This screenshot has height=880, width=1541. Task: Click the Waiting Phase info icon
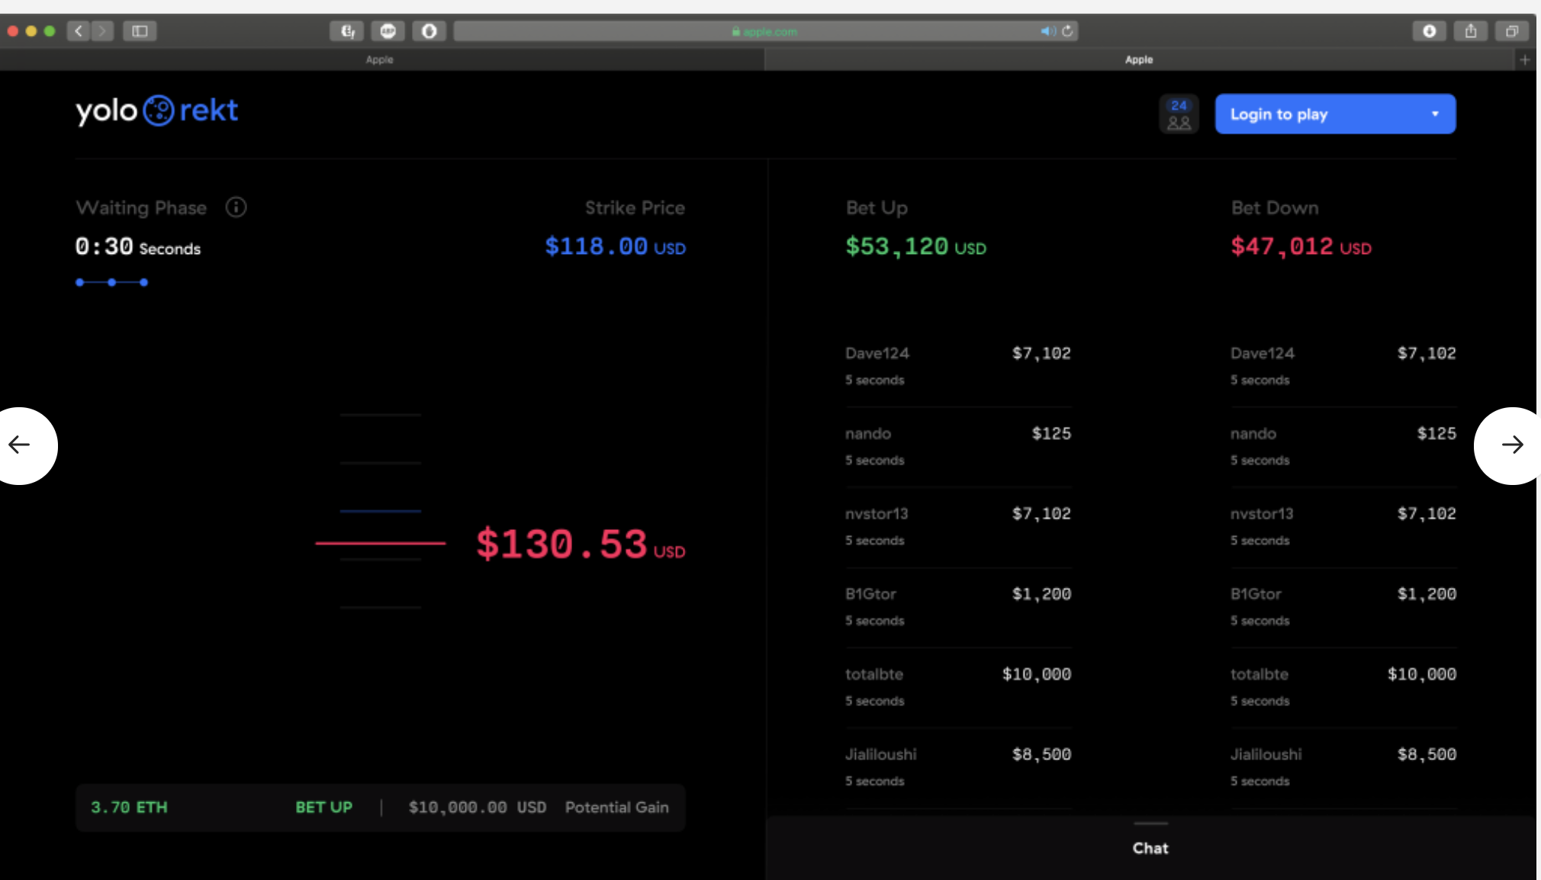[x=236, y=207]
